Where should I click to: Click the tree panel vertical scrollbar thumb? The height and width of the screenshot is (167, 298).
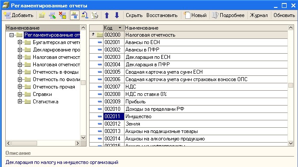click(x=83, y=83)
